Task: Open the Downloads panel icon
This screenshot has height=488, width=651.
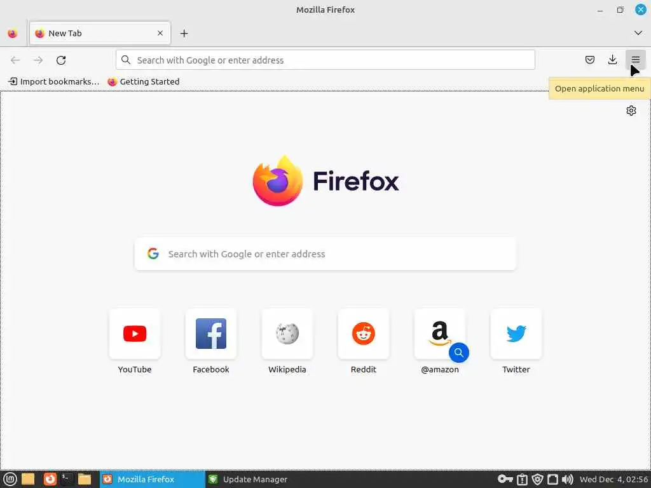Action: click(612, 60)
